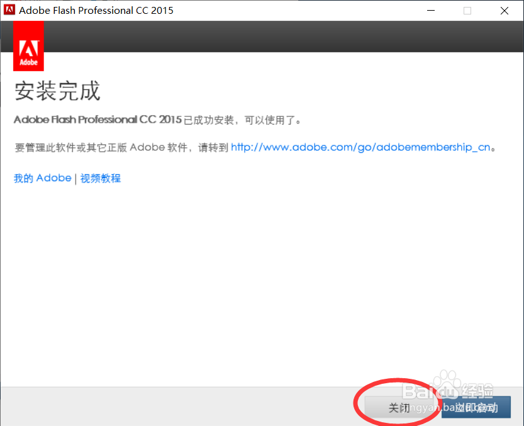Viewport: 524px width, 426px height.
Task: Click the window title Adobe Flash Professional CC 2015
Action: point(96,10)
